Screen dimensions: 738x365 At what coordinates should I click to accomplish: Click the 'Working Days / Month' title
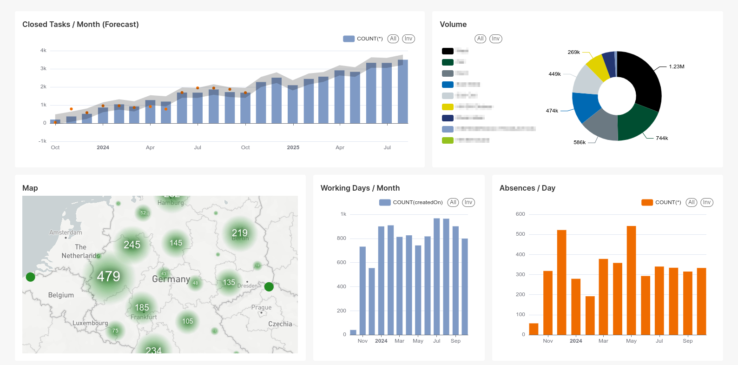pos(360,188)
